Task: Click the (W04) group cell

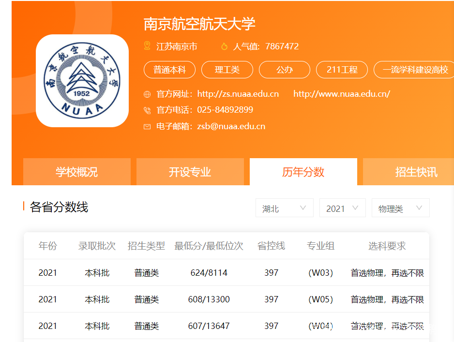Action: point(320,326)
